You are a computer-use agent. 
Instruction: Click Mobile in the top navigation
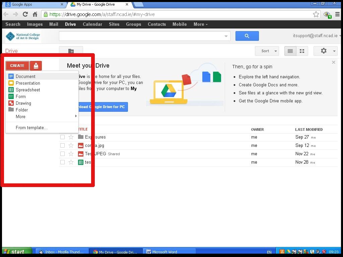tap(180, 24)
